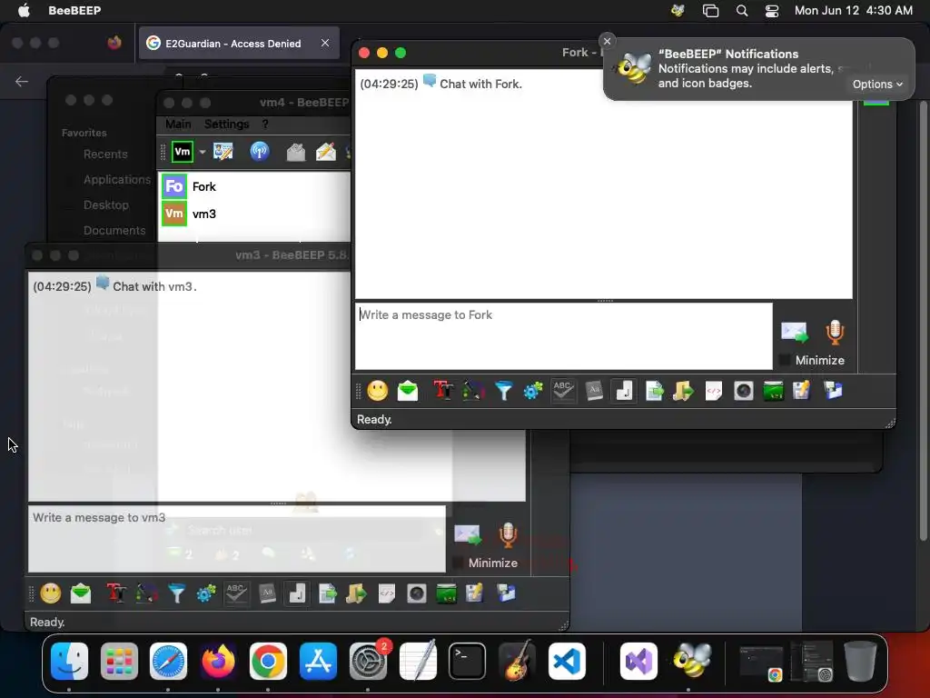Open Spotlight search in menu bar
Screen dimensions: 930x698
pyautogui.click(x=741, y=10)
